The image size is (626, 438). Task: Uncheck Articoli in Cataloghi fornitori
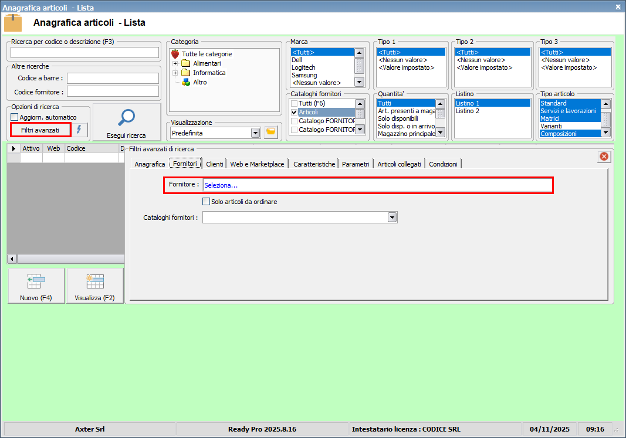pyautogui.click(x=295, y=113)
